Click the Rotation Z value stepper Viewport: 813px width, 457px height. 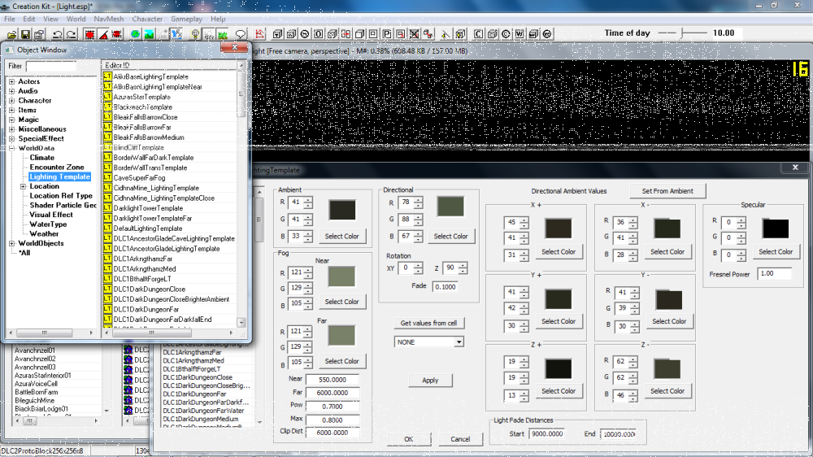(463, 268)
